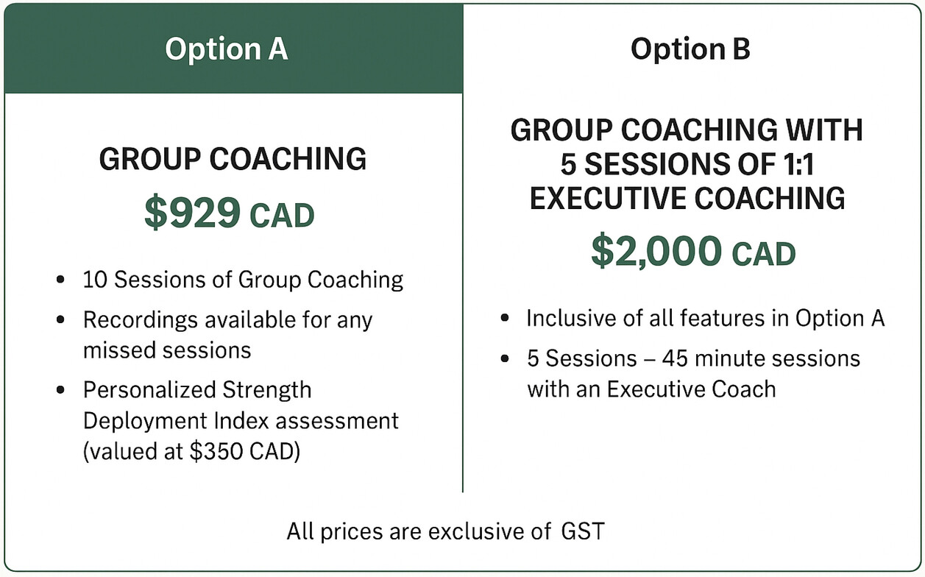Click the Option A header
Image resolution: width=925 pixels, height=577 pixels.
tap(225, 49)
